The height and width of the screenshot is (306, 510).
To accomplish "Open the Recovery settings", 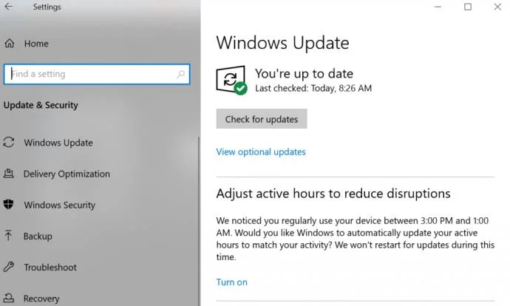I will (41, 299).
